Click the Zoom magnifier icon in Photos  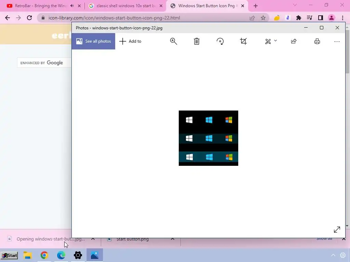coord(173,41)
